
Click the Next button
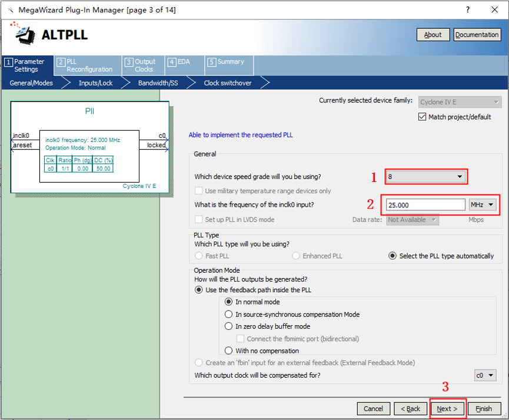click(447, 409)
